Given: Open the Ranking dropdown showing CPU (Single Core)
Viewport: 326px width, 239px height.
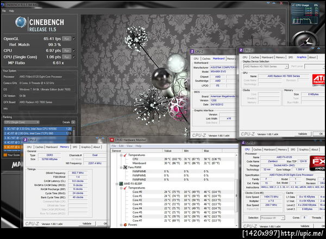Looking at the screenshot, I should pyautogui.click(x=22, y=122).
